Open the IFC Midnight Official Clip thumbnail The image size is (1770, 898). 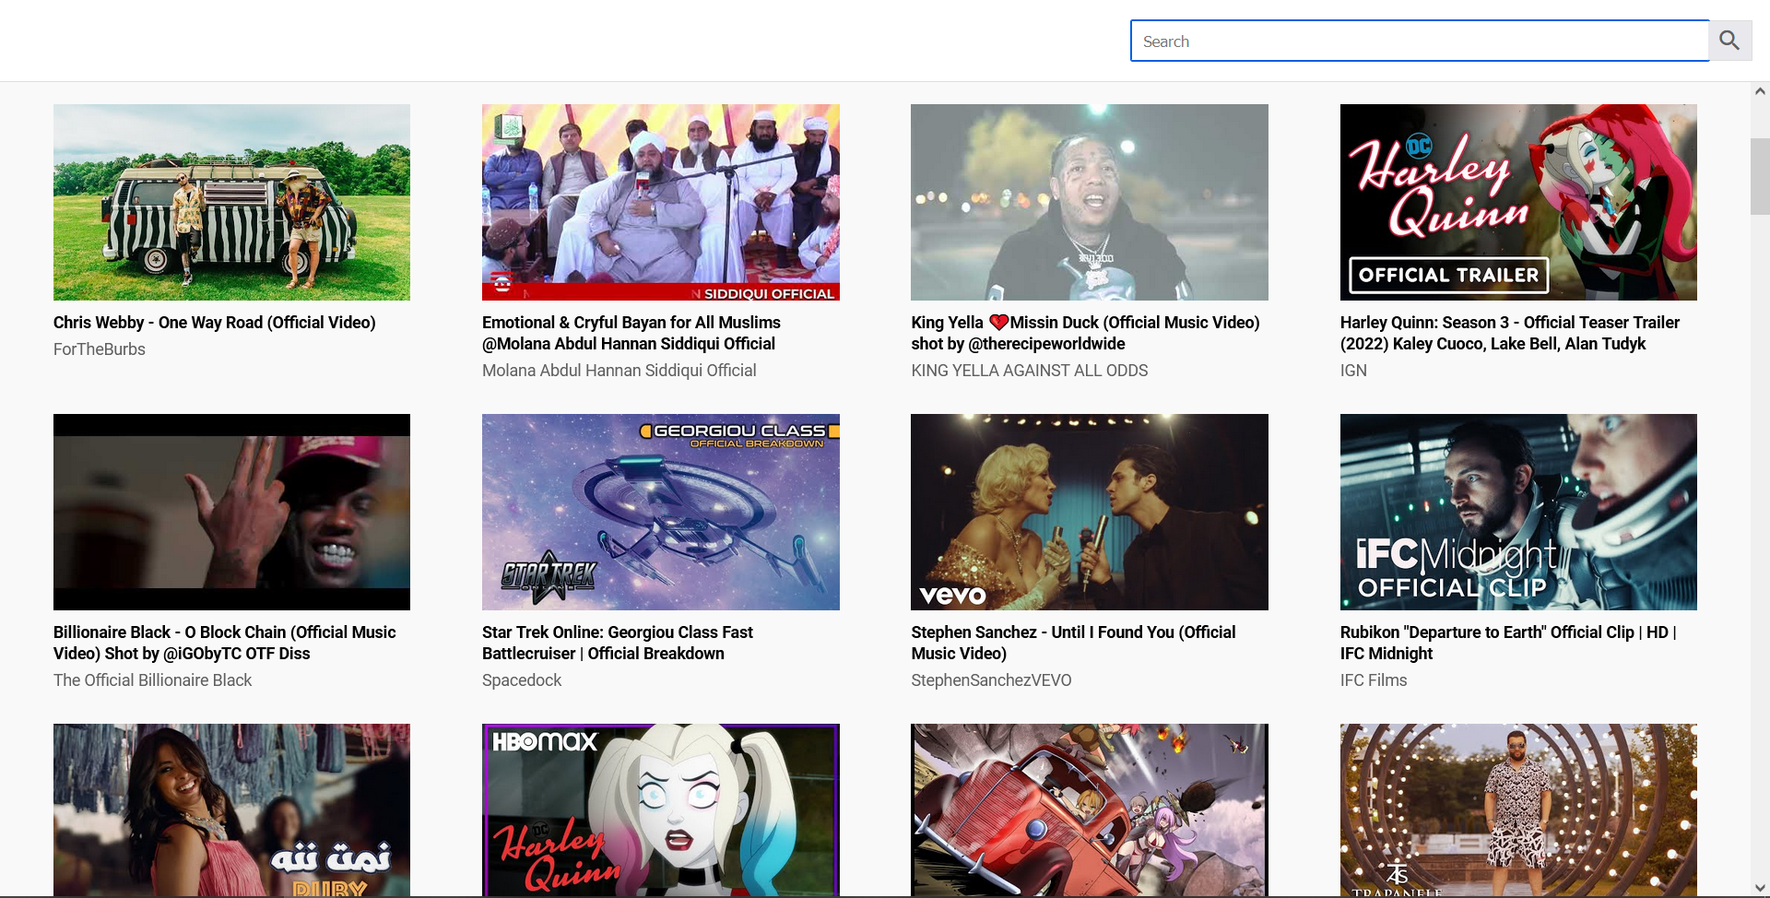1518,512
